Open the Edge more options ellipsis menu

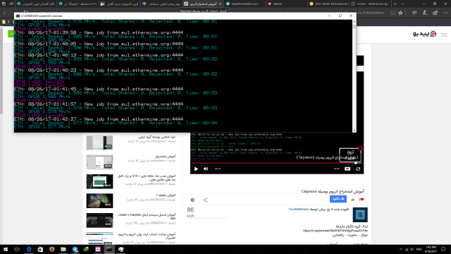click(445, 13)
